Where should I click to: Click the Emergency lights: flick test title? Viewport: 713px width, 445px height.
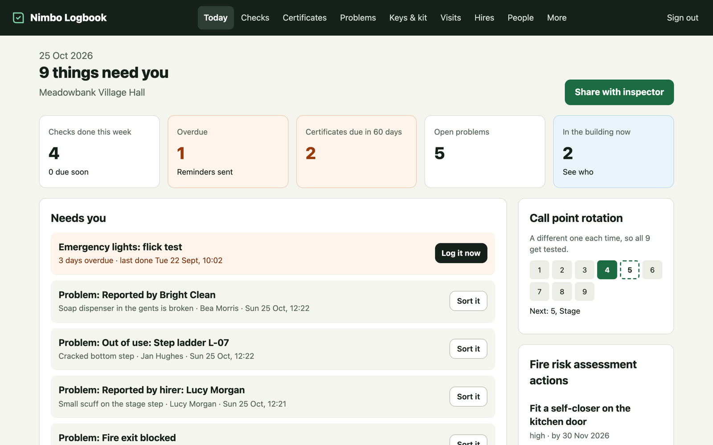coord(120,247)
